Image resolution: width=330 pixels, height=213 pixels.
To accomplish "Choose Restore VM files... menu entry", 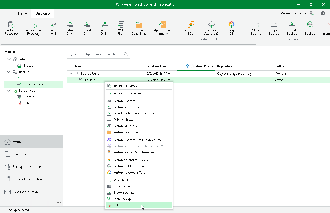I will point(139,126).
